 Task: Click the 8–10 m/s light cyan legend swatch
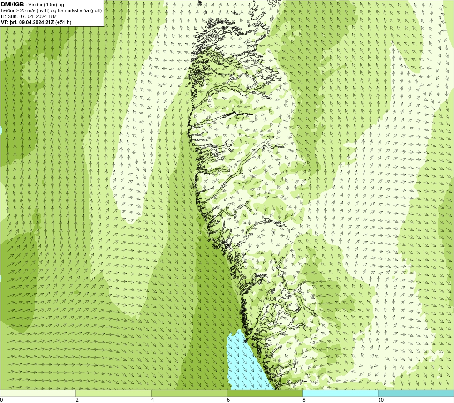(x=340, y=393)
